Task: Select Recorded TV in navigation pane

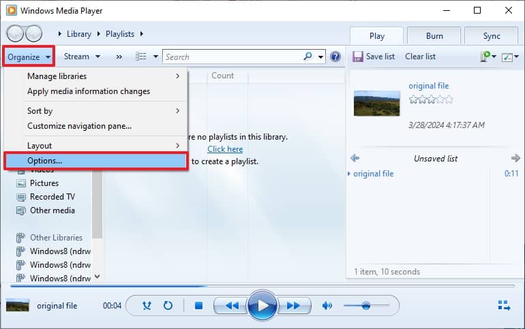Action: [x=52, y=197]
